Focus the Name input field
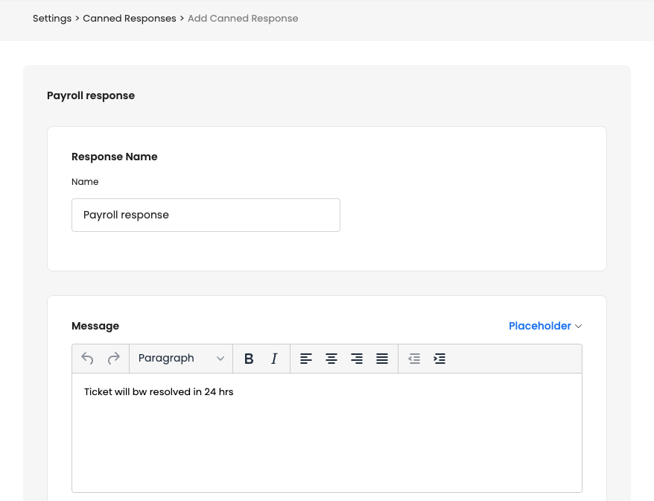 (206, 215)
